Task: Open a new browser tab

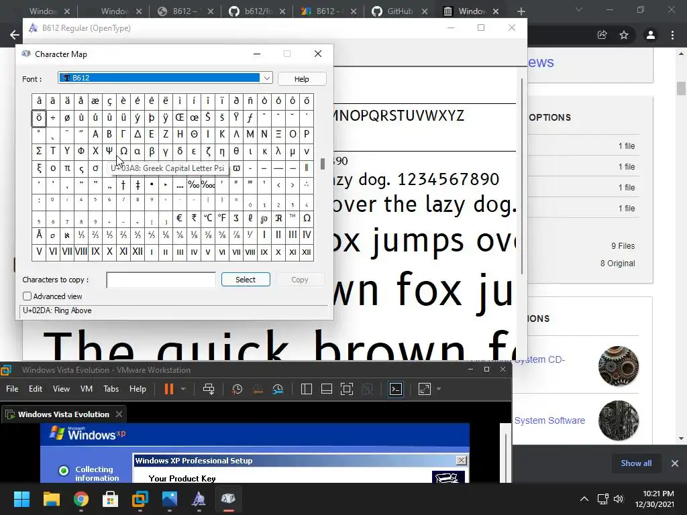Action: pyautogui.click(x=521, y=11)
